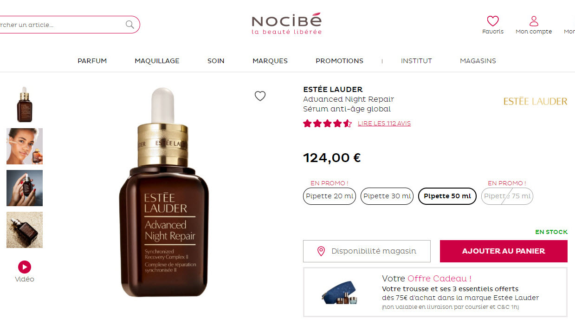
Task: Open the PARFUM menu
Action: 92,61
